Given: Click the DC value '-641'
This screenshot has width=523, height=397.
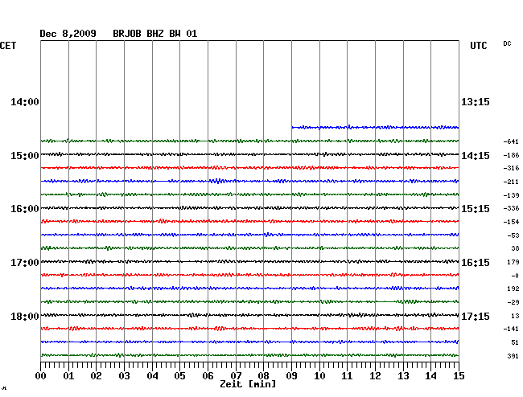Looking at the screenshot, I should point(511,142).
